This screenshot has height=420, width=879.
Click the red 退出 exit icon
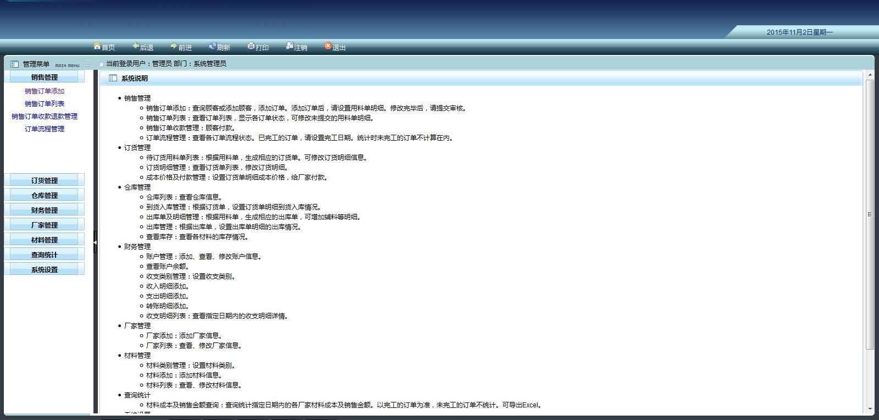328,46
